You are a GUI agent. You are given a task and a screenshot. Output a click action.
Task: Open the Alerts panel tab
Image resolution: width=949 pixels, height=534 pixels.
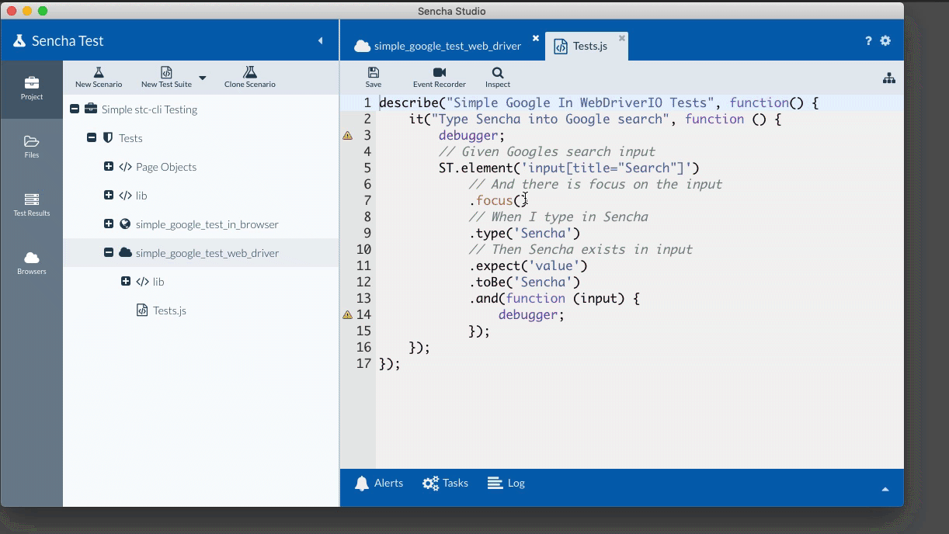tap(379, 483)
